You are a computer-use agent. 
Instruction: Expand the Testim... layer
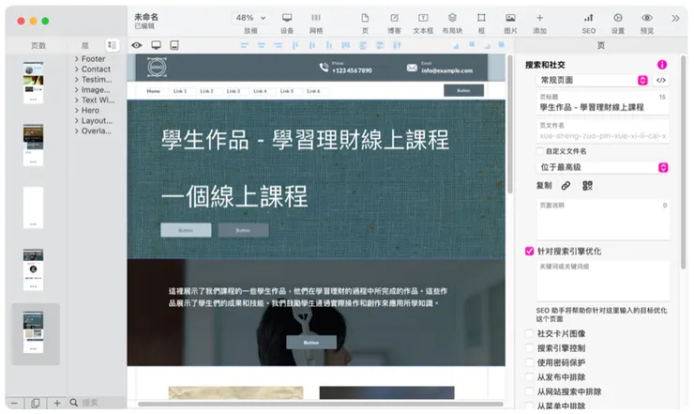77,80
